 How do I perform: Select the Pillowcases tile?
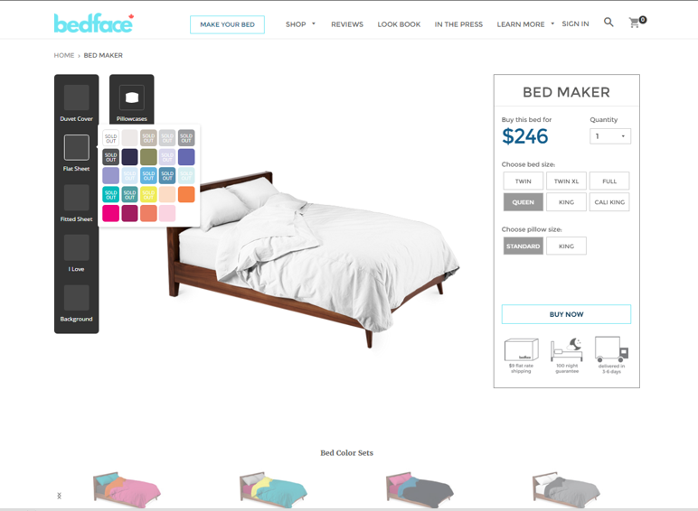coord(132,103)
